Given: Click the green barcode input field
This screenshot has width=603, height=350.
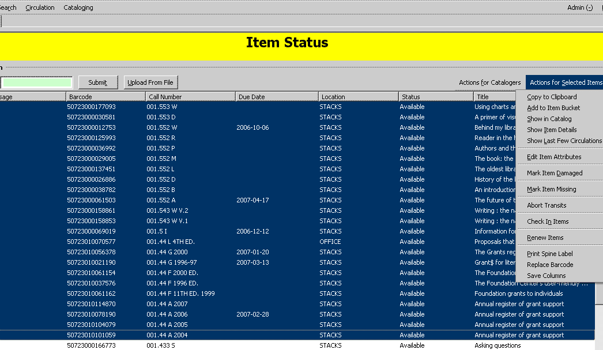Looking at the screenshot, I should (36, 82).
